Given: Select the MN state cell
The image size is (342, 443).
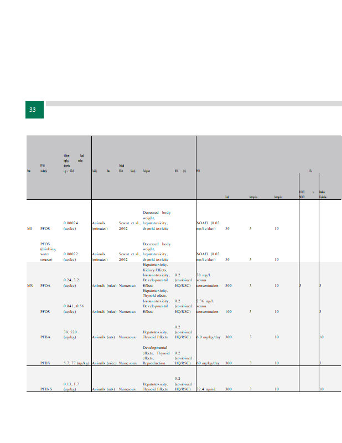Looking at the screenshot, I should pyautogui.click(x=30, y=286).
